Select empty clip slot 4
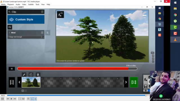This screenshot has width=180, height=101. [x=88, y=82]
